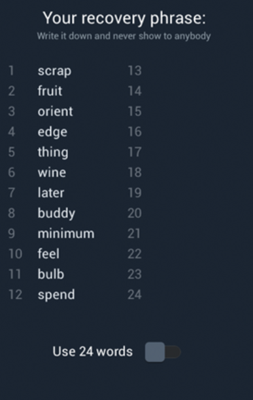Select the word scrap at position 1

click(54, 71)
